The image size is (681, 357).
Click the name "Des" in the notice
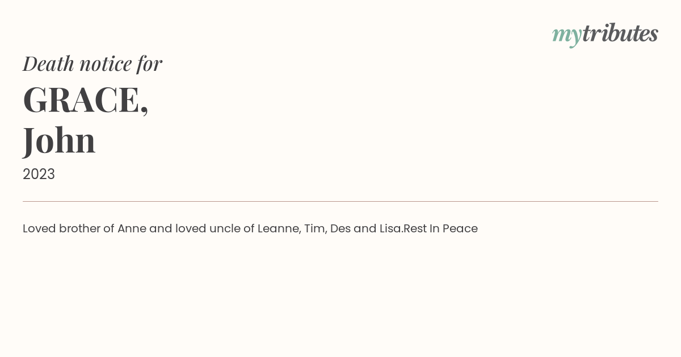click(340, 228)
